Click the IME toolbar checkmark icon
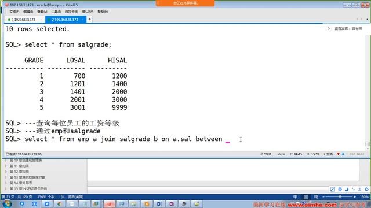Image resolution: width=371 pixels, height=208 pixels. [333, 190]
